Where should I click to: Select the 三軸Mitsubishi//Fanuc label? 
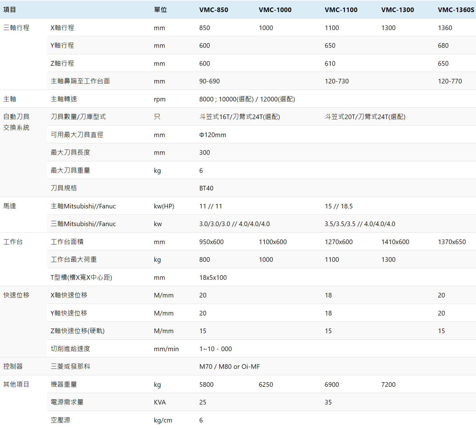pyautogui.click(x=83, y=224)
